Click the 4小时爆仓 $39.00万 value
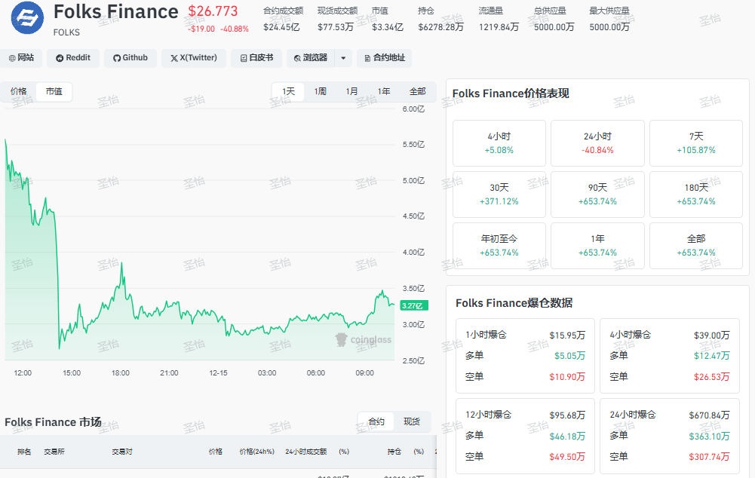755x478 pixels. coord(712,335)
